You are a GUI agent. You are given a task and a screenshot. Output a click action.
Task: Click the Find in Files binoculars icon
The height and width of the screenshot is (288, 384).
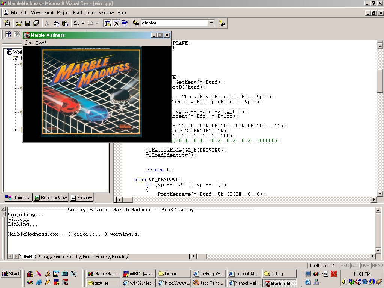[136, 23]
